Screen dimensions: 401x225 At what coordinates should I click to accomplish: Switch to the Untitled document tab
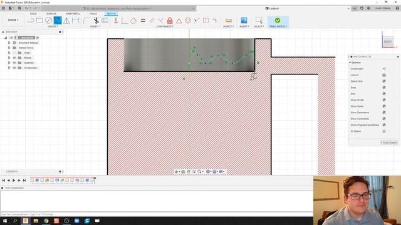274,8
